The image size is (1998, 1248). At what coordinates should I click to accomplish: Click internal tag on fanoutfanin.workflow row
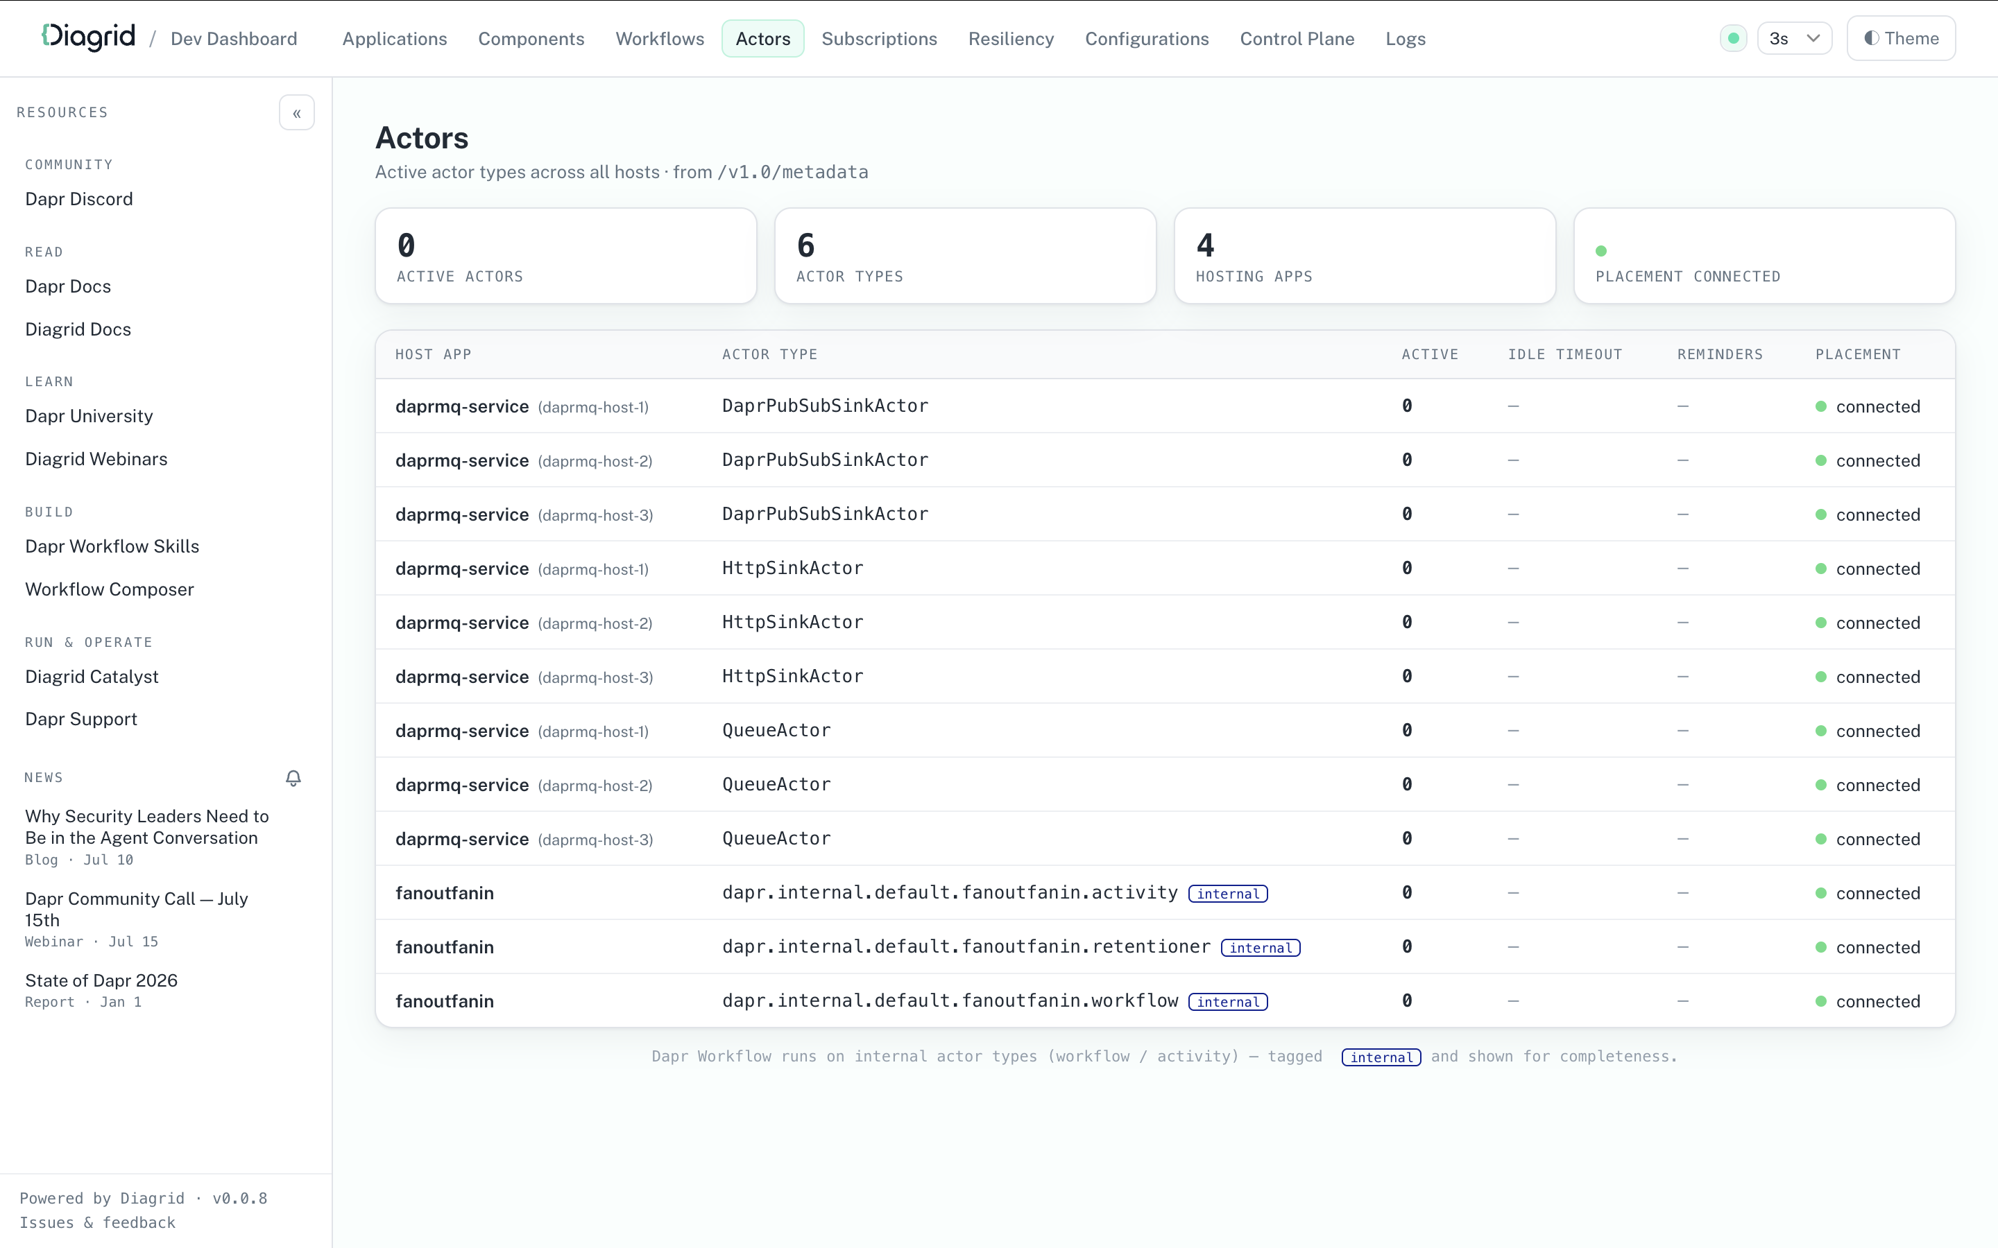[x=1228, y=1002]
